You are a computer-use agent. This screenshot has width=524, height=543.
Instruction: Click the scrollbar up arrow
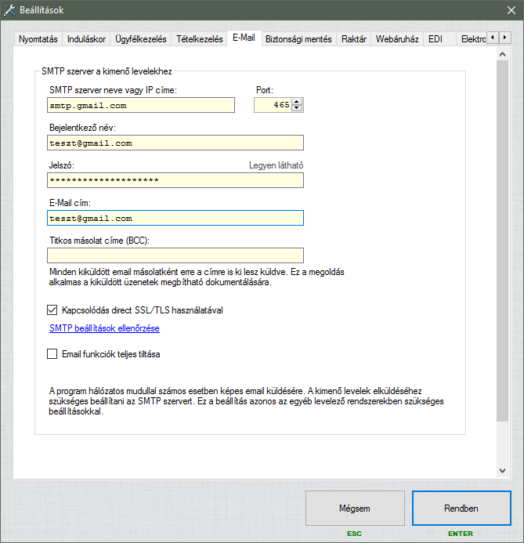coord(503,54)
